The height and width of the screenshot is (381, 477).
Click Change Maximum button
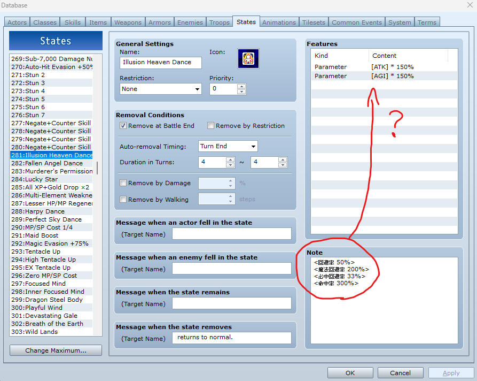coord(56,350)
